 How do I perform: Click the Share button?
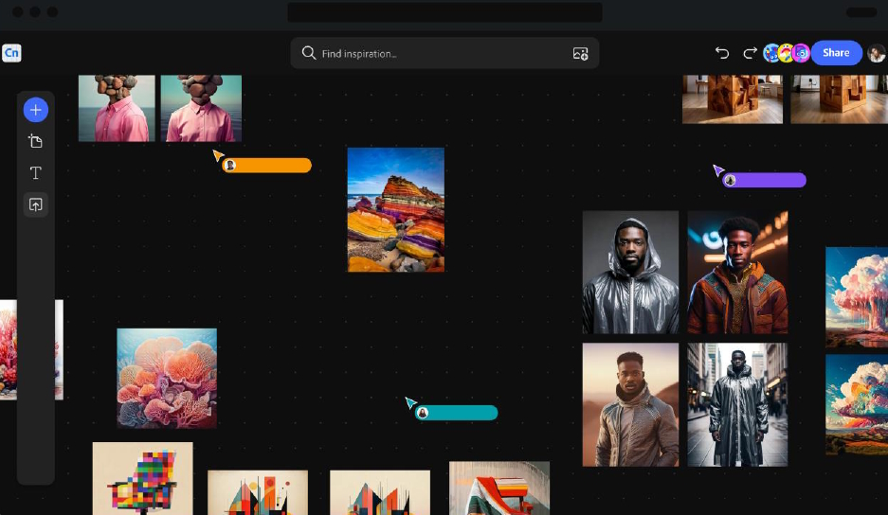click(837, 53)
